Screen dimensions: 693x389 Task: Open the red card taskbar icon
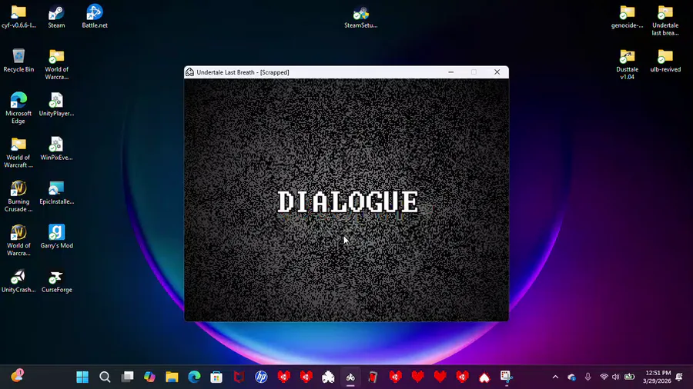(x=373, y=377)
